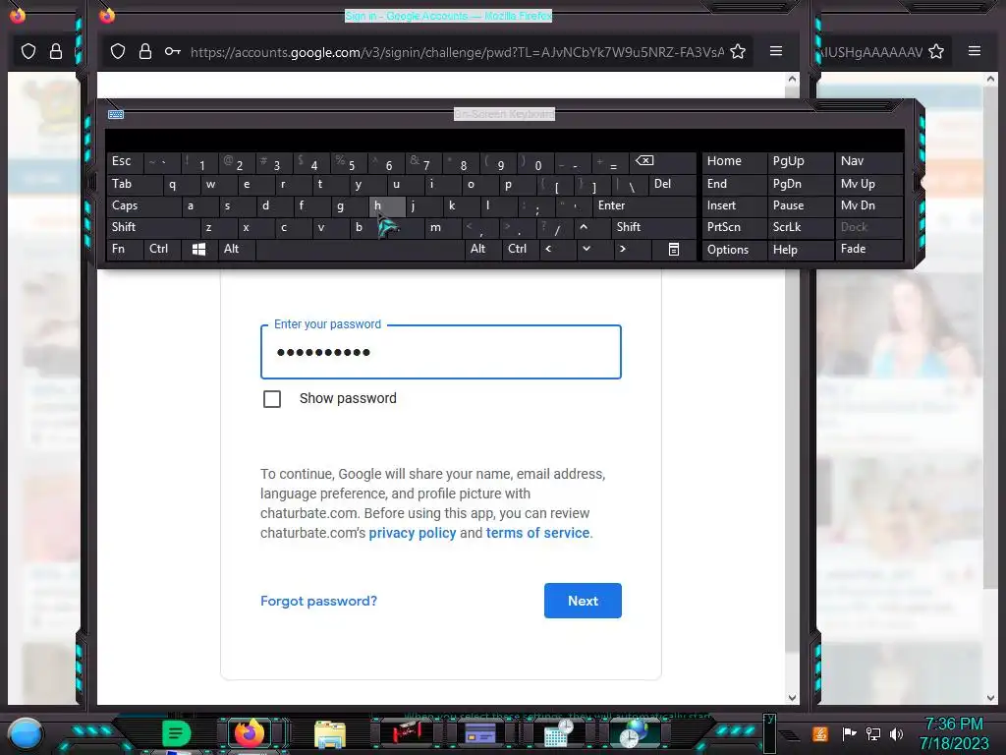1006x755 pixels.
Task: Click the shield icon in the left background Firefox window
Action: click(28, 51)
